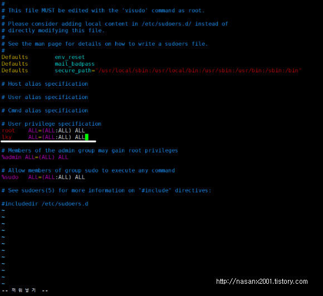Click the 'Please consider adding local content' comment line

[115, 24]
